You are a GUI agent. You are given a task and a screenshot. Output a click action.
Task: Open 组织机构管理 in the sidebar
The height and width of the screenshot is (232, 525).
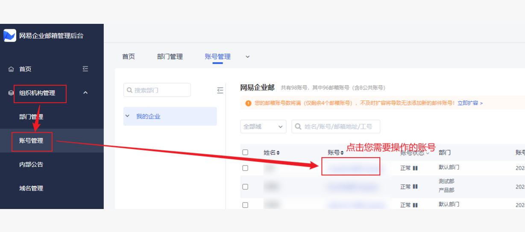37,93
